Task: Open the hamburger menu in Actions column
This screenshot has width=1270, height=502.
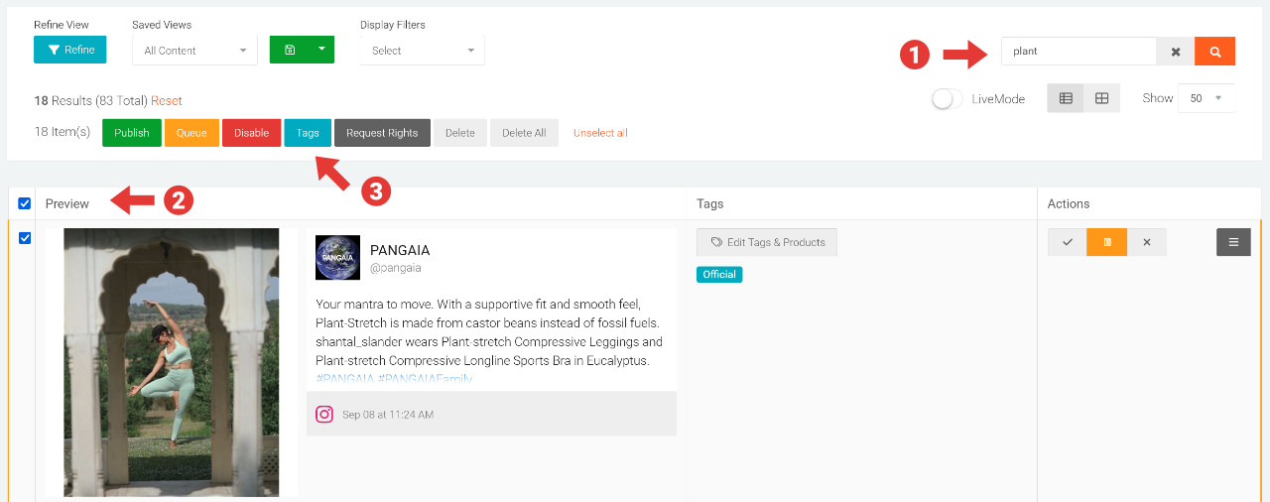Action: point(1233,242)
